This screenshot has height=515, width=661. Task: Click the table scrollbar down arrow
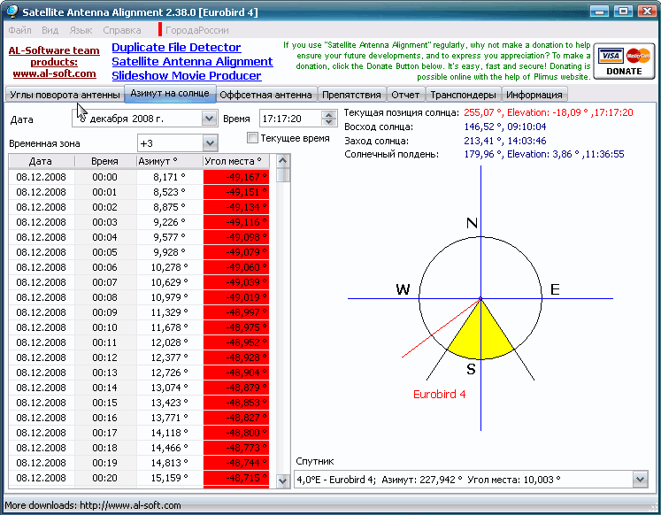pyautogui.click(x=283, y=480)
